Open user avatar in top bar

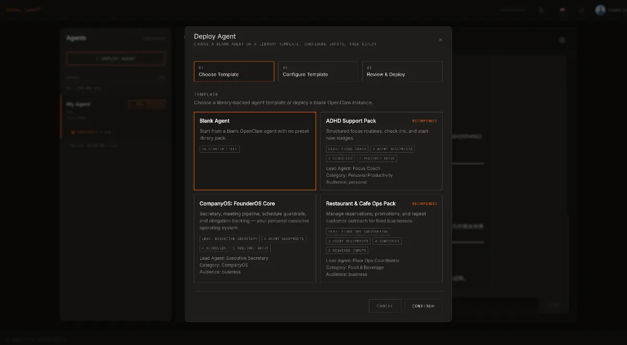click(600, 10)
